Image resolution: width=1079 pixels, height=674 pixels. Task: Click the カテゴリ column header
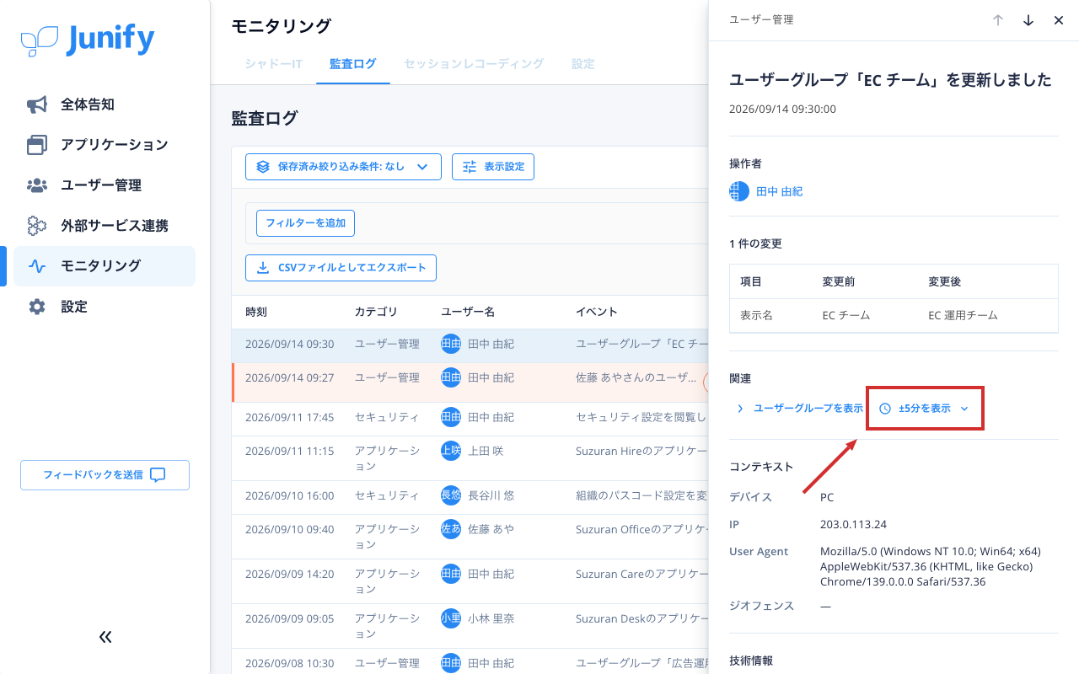click(x=376, y=312)
